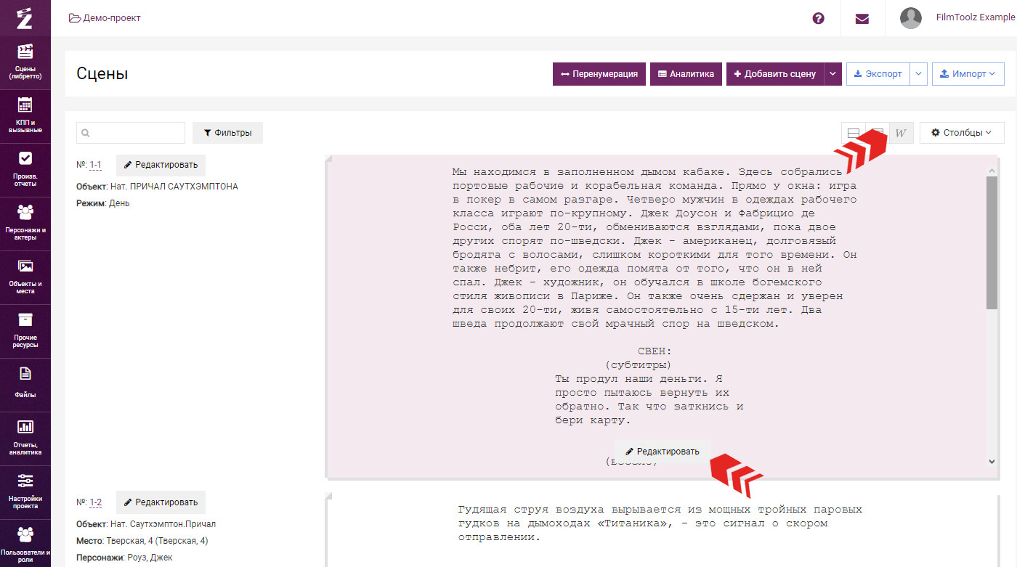Click scene number link 1-1
The height and width of the screenshot is (567, 1017).
pos(95,166)
